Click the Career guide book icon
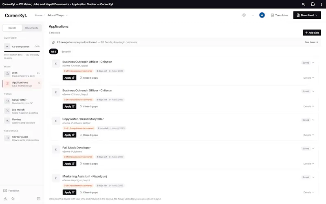The height and width of the screenshot is (204, 326). (7, 138)
